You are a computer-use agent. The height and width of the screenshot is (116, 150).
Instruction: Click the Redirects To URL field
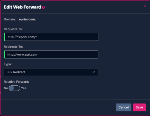51,54
